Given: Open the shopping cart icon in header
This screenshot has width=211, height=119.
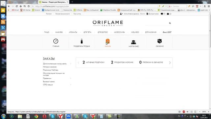Looking at the screenshot, I should pos(168,14).
